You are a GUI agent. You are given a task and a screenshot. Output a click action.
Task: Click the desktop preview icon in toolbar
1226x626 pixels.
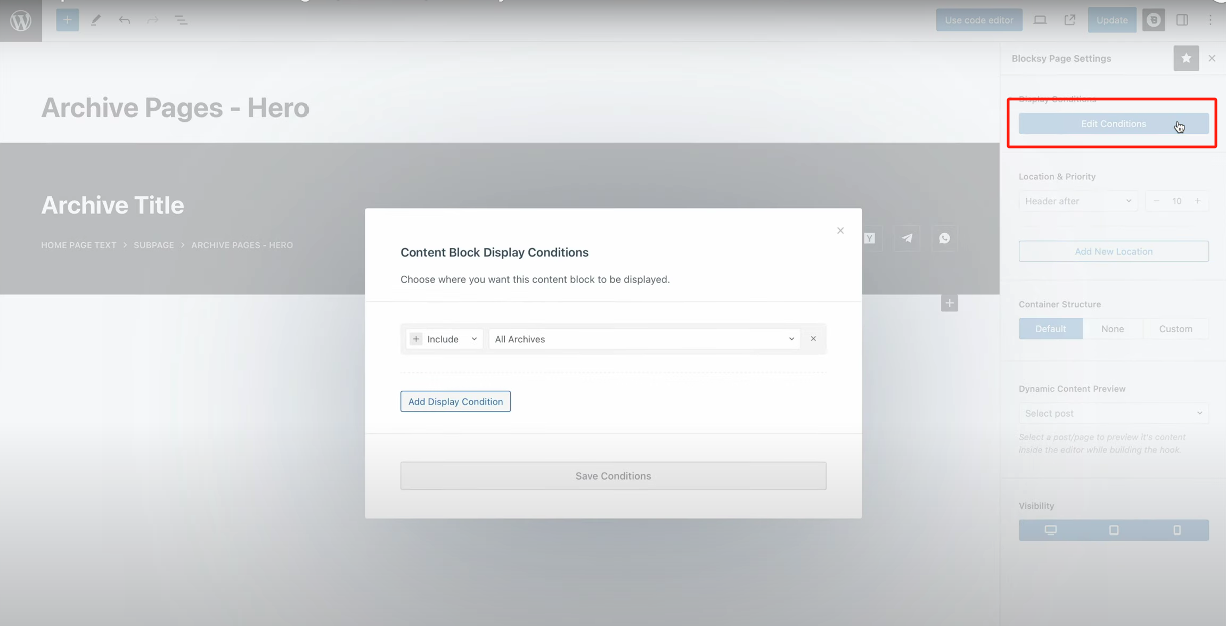(x=1040, y=20)
